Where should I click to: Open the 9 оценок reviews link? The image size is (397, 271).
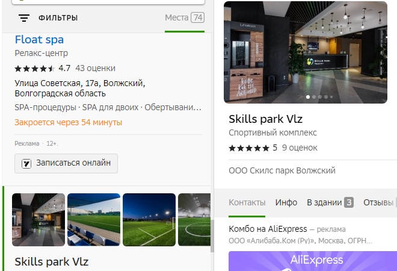coord(300,148)
